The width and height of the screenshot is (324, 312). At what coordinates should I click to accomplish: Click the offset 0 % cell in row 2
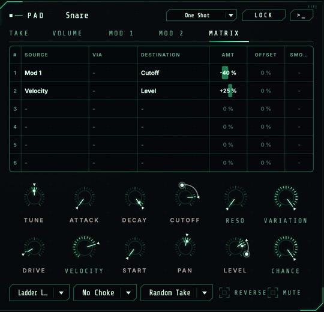[x=266, y=91]
